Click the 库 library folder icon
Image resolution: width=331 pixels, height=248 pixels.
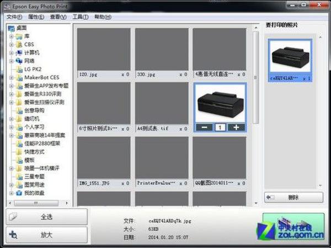[19, 36]
